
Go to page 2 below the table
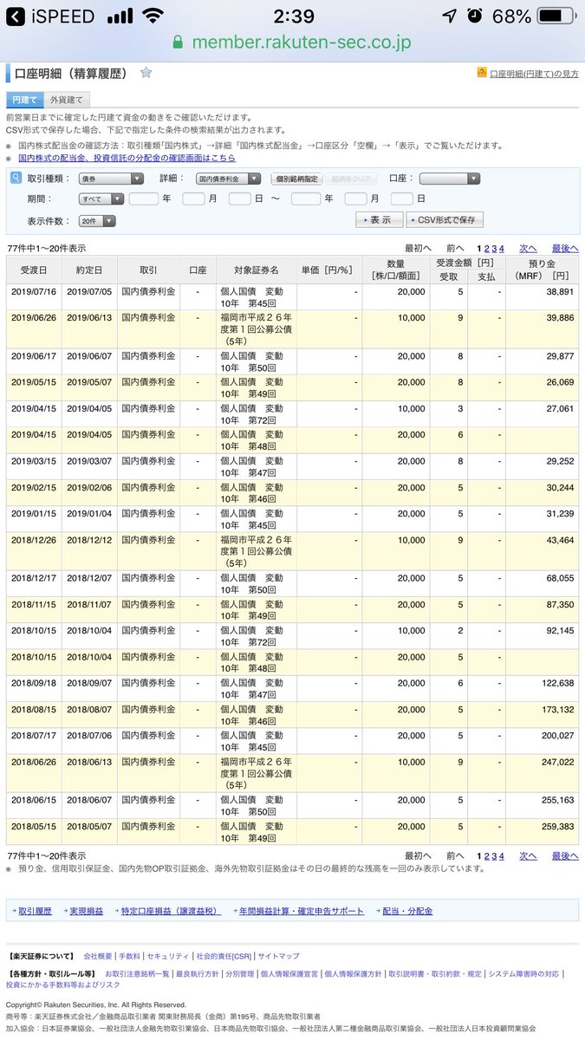tap(487, 855)
